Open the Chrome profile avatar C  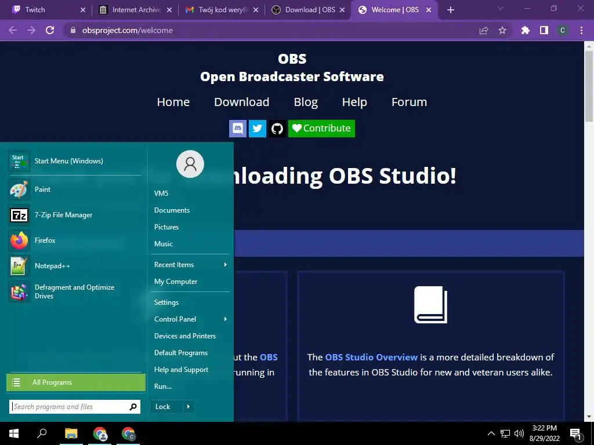563,30
